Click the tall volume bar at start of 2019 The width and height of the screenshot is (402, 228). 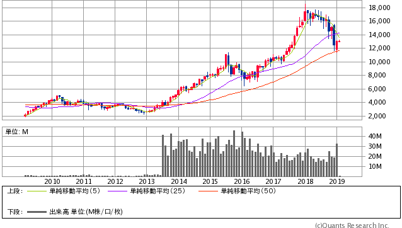337,160
